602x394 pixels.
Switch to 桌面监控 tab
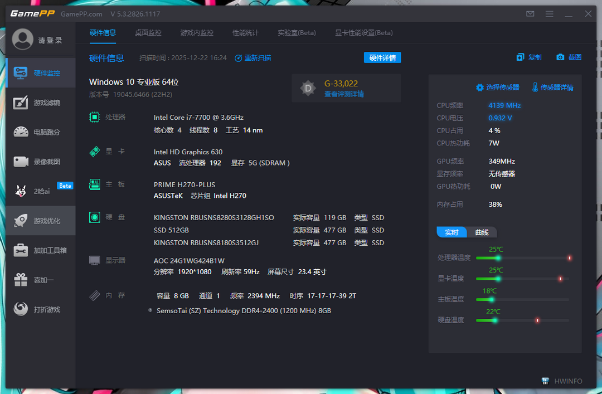tap(148, 33)
